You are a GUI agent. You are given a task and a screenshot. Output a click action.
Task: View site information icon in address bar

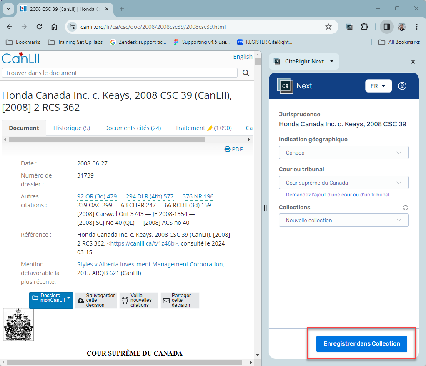coord(72,27)
